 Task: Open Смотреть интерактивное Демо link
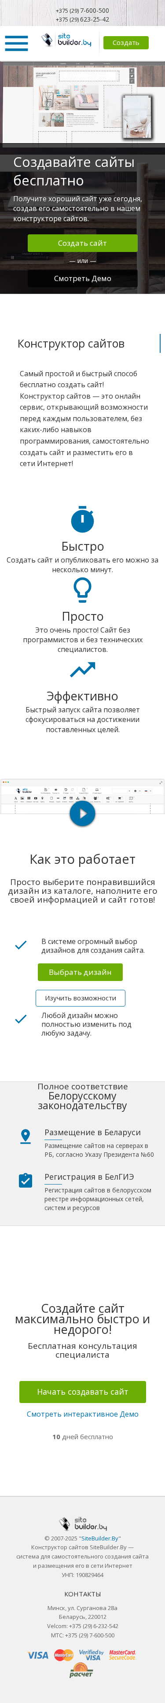coord(83,1414)
